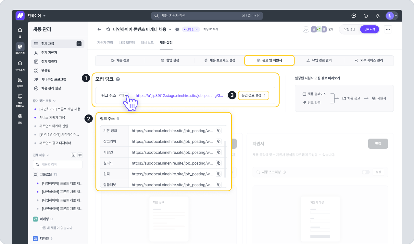414x244 pixels.
Task: Open 설정 gear in the left rail
Action: click(x=20, y=118)
